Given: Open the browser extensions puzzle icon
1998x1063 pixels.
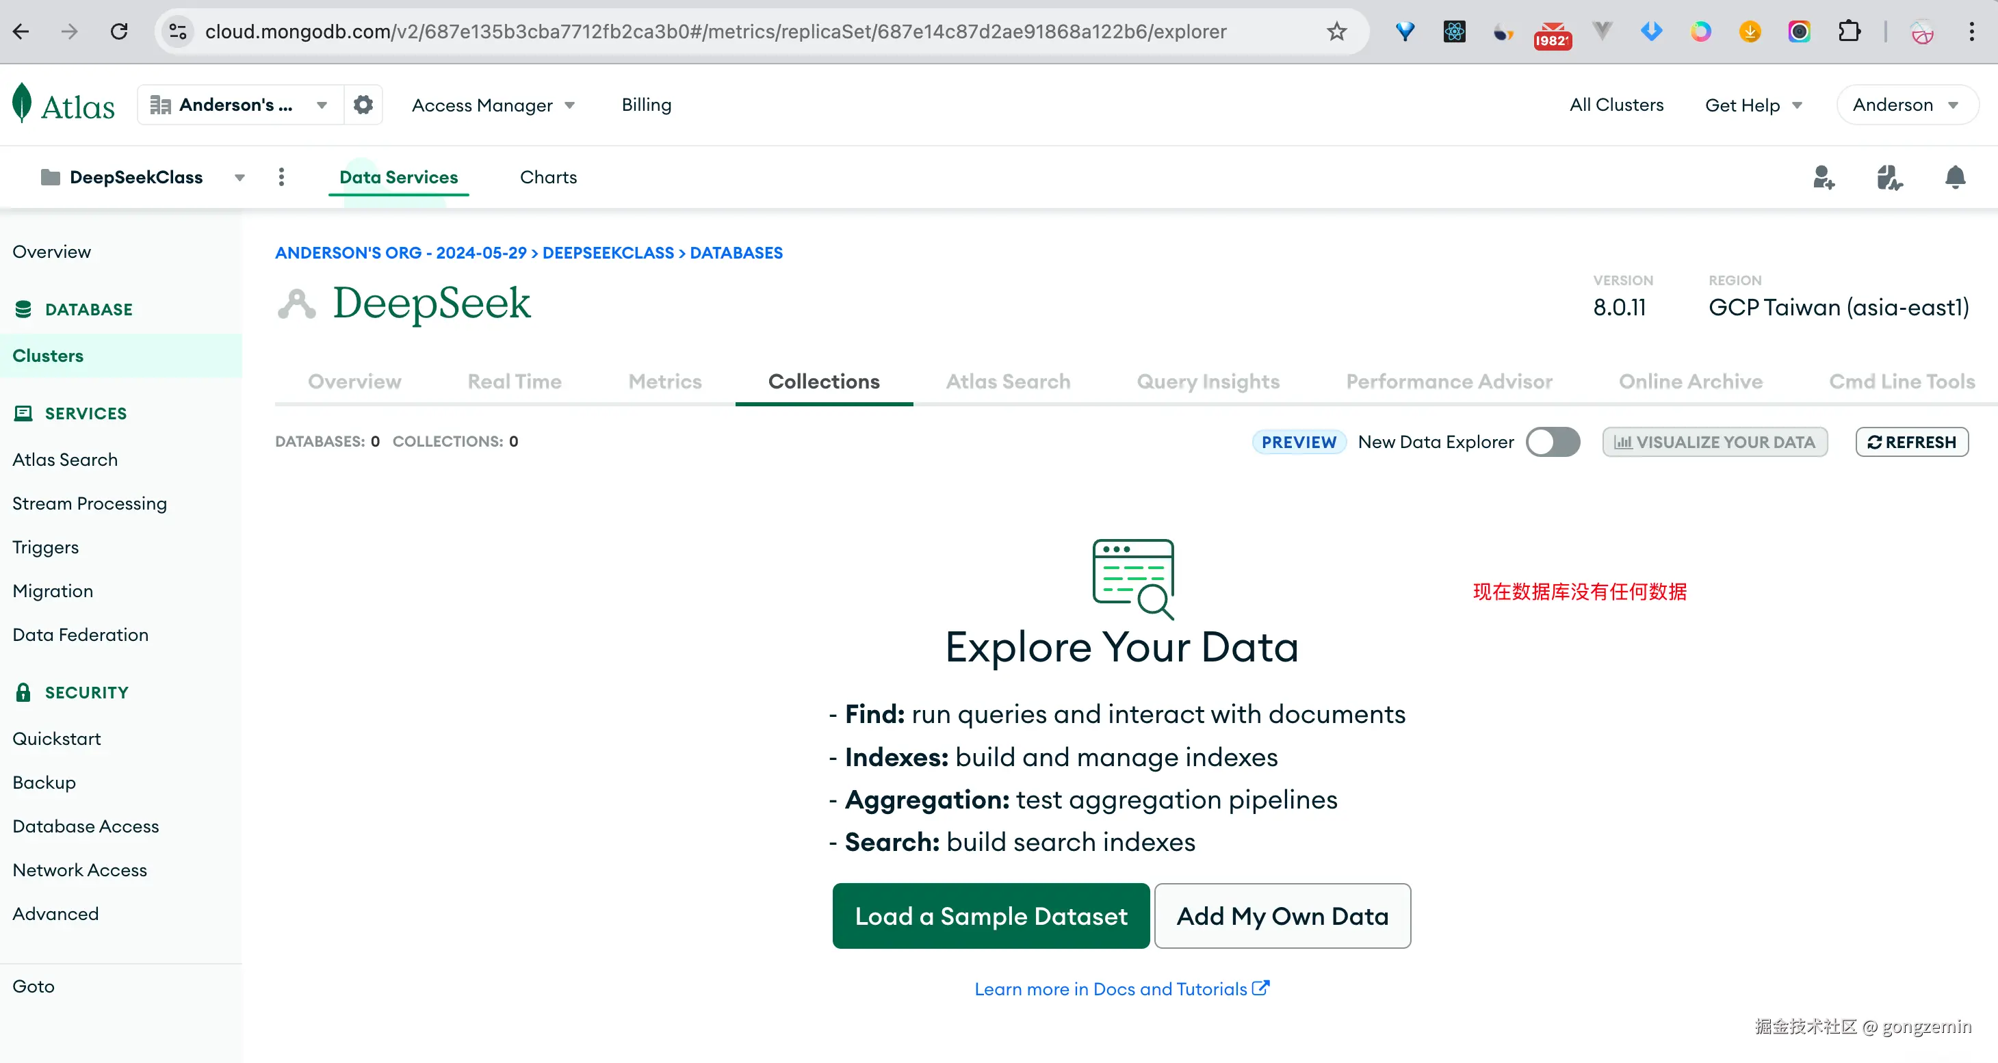Looking at the screenshot, I should coord(1849,31).
